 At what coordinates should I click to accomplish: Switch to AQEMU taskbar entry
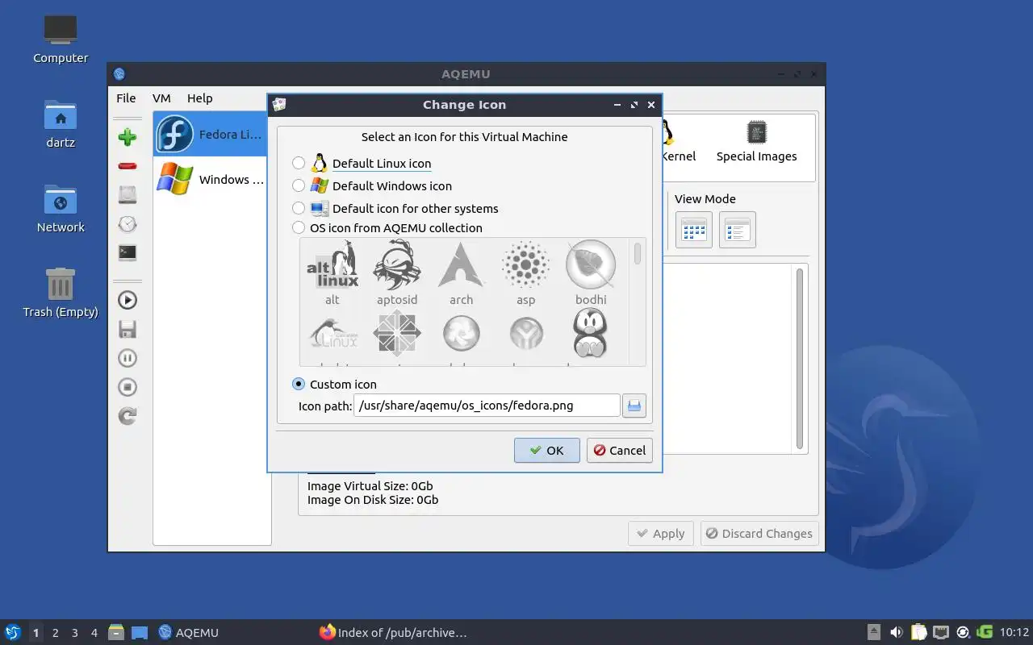click(189, 632)
